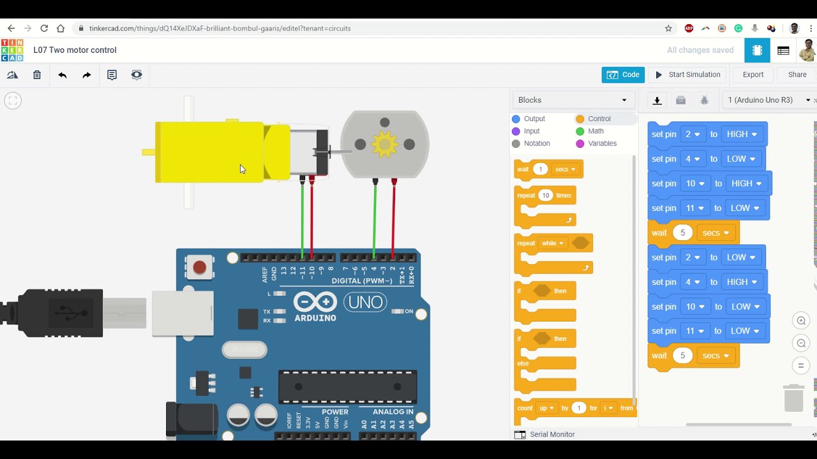817x459 pixels.
Task: Click the rotate component tool
Action: (x=12, y=75)
